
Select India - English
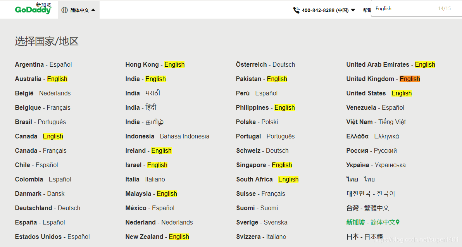coord(146,79)
